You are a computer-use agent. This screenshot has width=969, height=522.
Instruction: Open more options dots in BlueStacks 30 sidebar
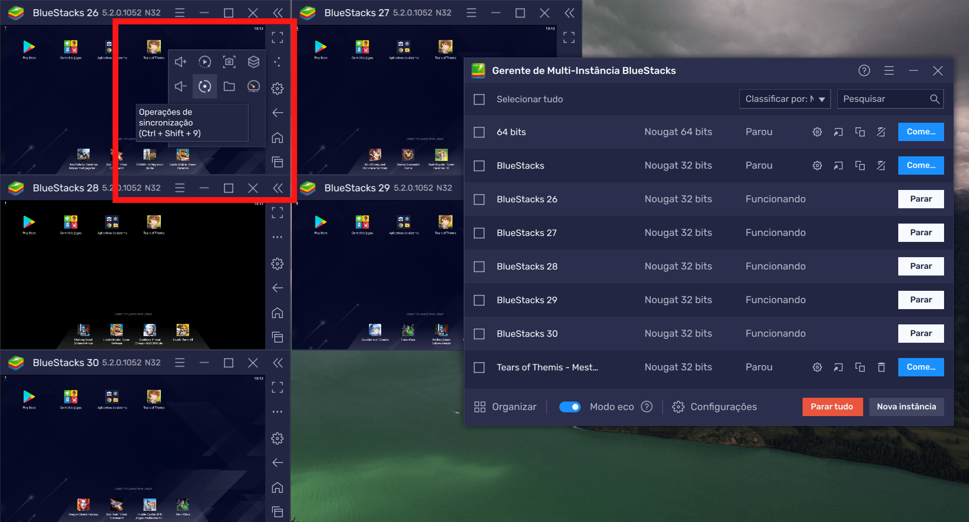pos(277,412)
